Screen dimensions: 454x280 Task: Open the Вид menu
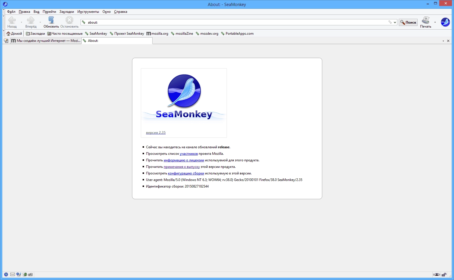tap(36, 12)
